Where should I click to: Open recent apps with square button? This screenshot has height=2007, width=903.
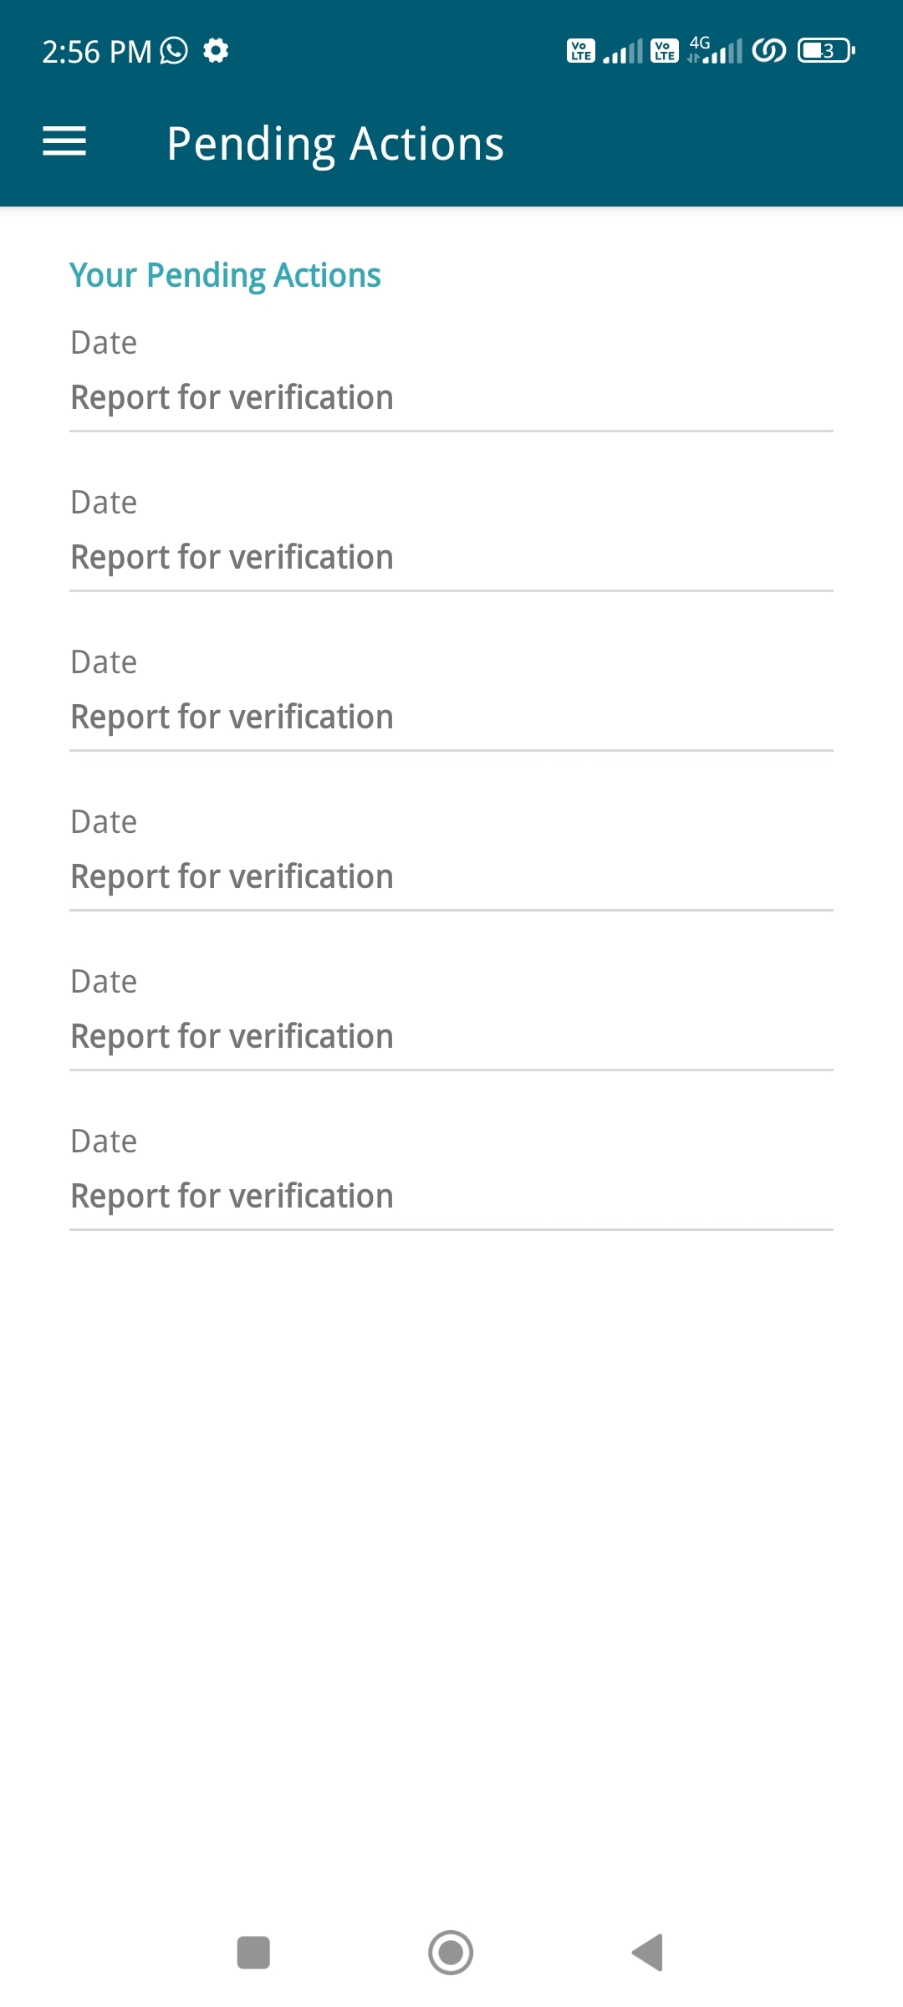pyautogui.click(x=253, y=1953)
